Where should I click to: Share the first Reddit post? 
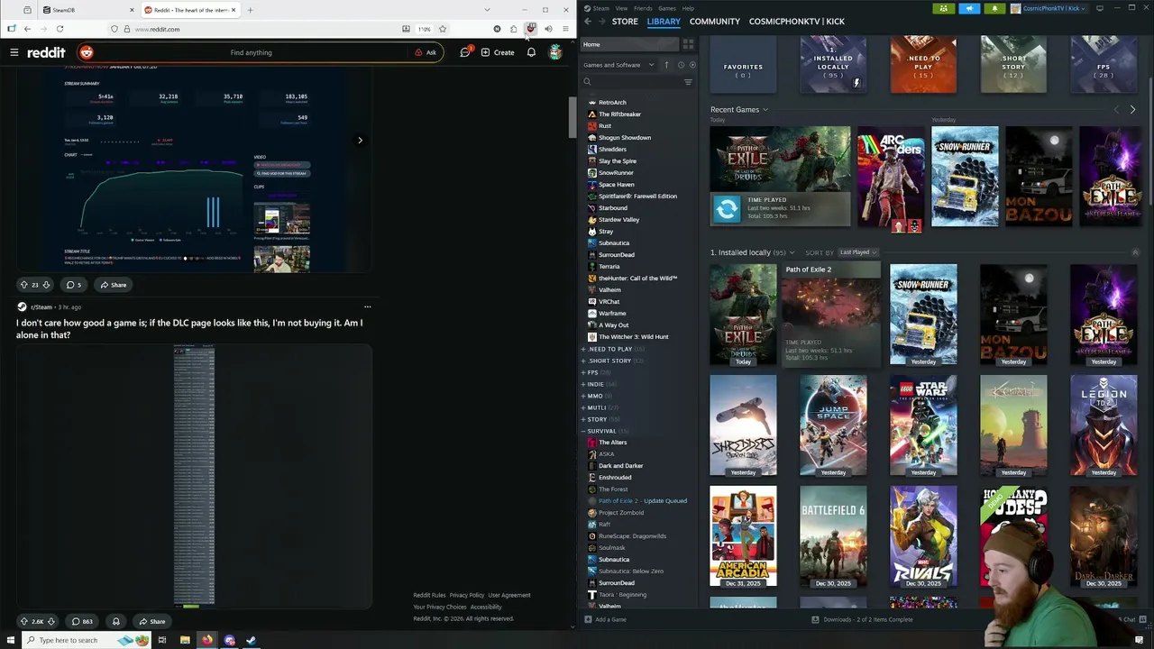[x=114, y=285]
